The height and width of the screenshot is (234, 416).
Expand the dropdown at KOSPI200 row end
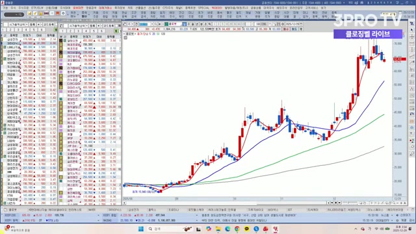click(98, 215)
